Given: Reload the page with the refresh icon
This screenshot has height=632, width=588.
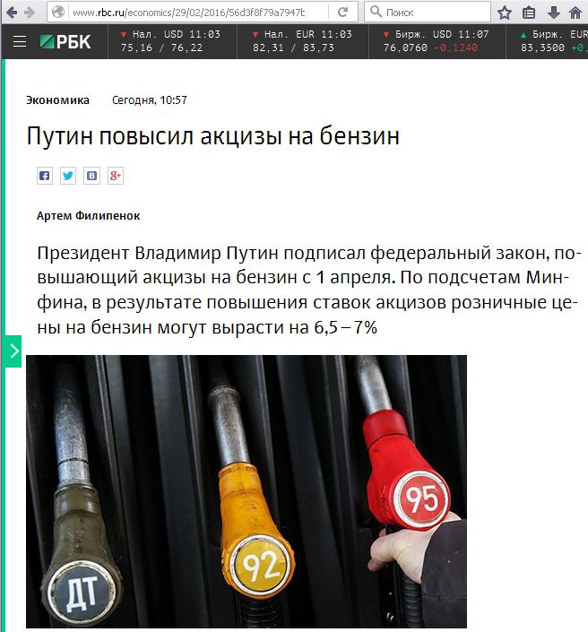Looking at the screenshot, I should (x=342, y=12).
